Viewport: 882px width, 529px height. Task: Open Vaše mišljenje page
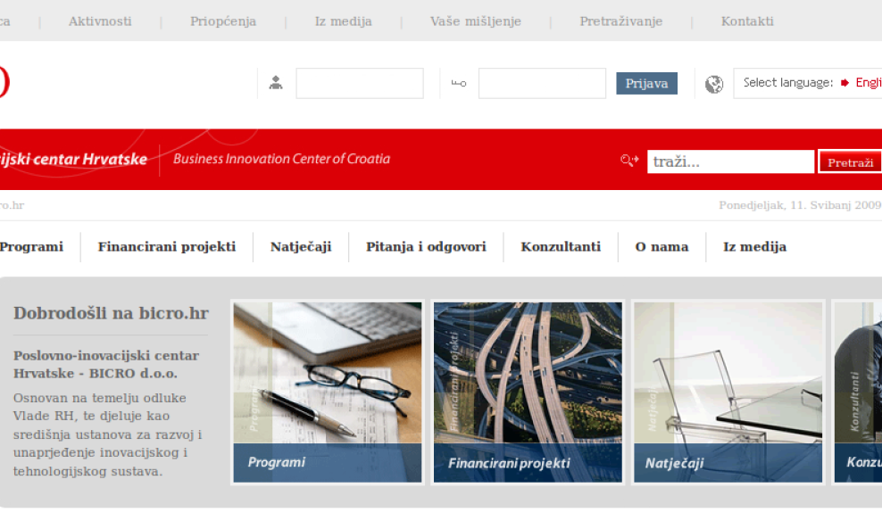click(x=476, y=21)
